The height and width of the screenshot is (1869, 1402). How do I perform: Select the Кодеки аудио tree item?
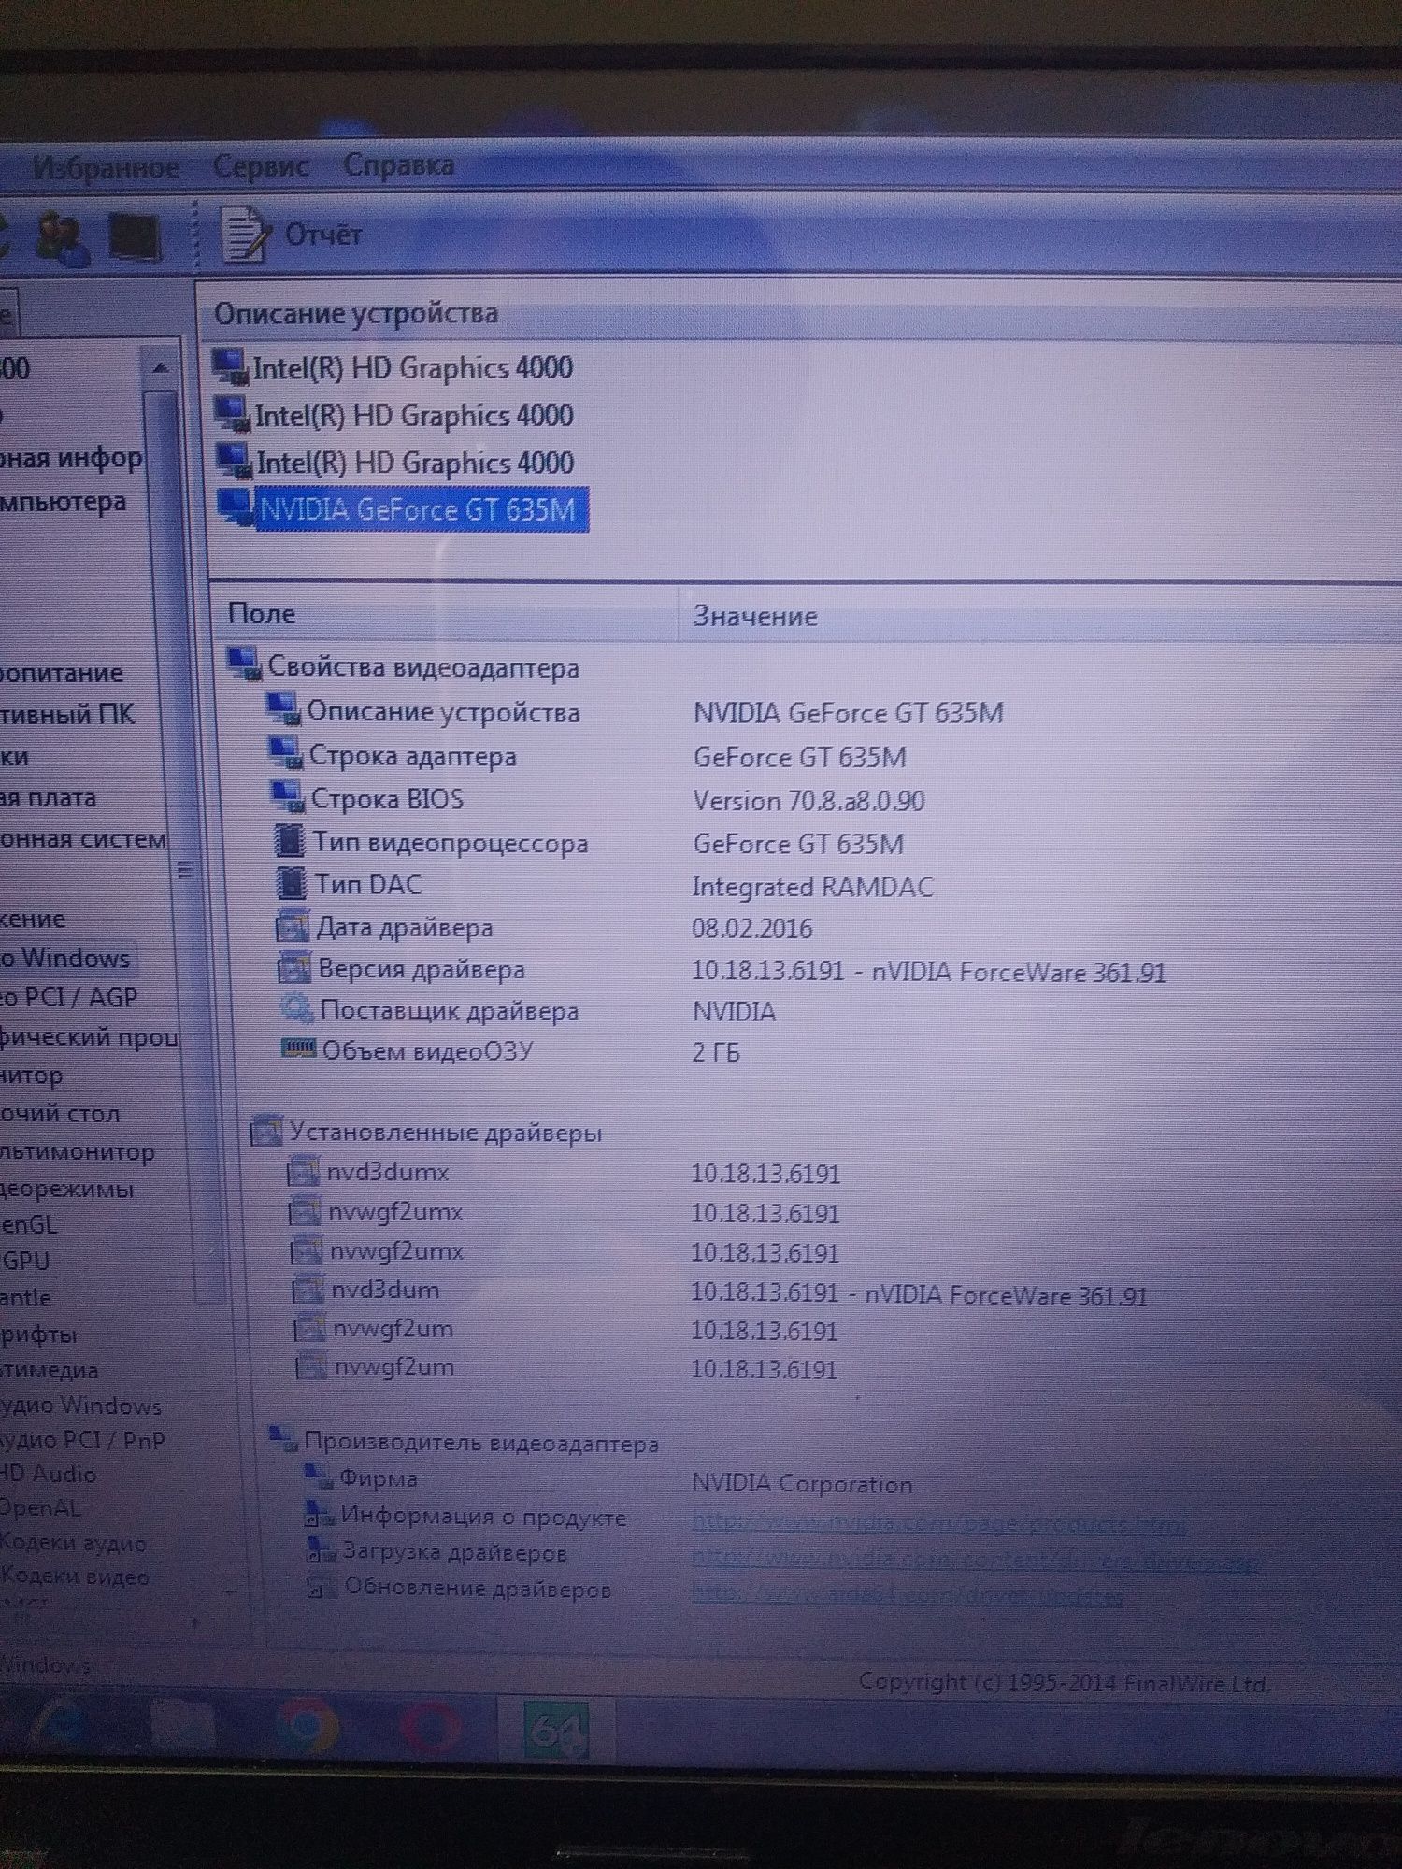73,1544
